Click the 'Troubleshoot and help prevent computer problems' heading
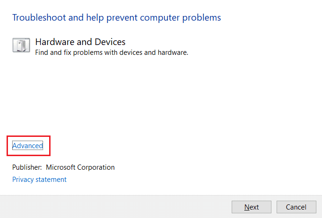Viewport: 322px width, 218px height. (x=116, y=18)
